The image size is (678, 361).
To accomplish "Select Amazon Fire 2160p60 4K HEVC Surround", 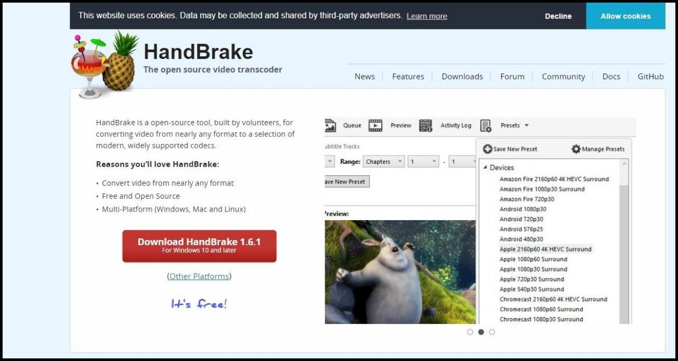I will point(554,179).
